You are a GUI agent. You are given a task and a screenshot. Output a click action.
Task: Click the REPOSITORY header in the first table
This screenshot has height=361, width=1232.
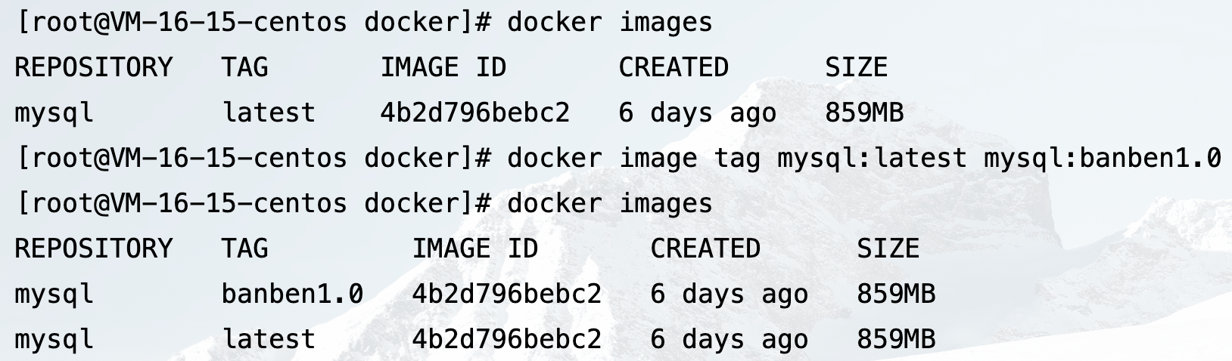pos(94,67)
